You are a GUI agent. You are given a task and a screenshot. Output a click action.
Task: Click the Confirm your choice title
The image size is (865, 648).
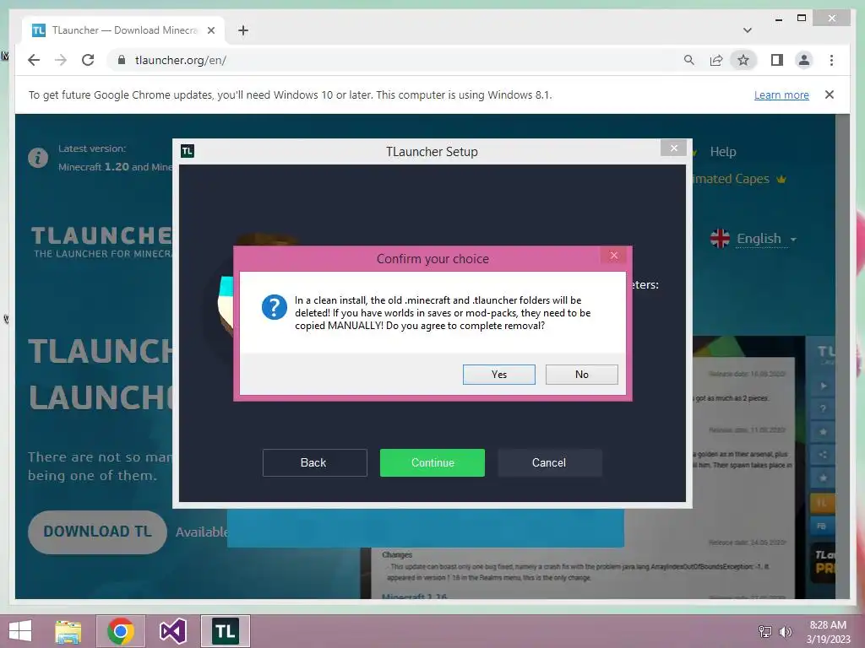click(x=432, y=258)
